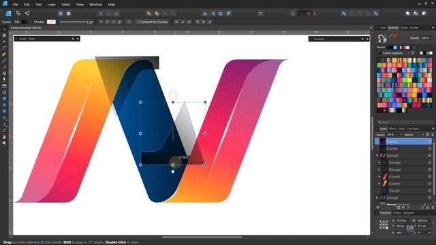The width and height of the screenshot is (436, 245).
Task: Switch to the Navigator tab
Action: coord(409,213)
